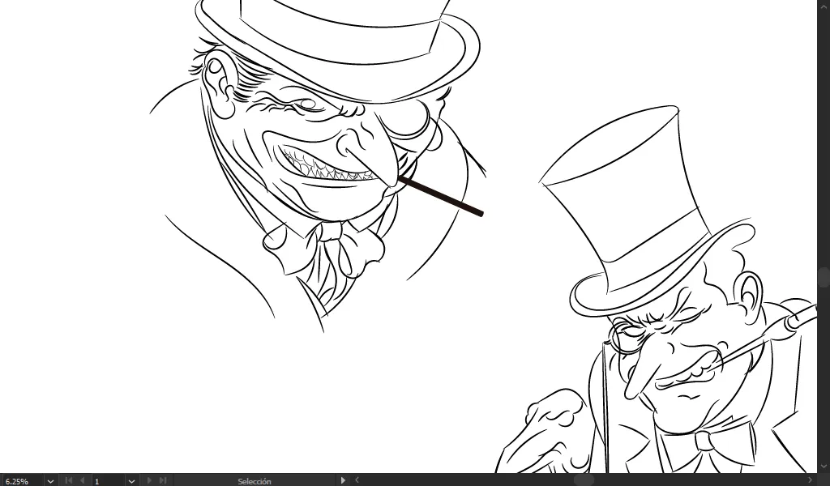Click the Selección status bar label
Image resolution: width=830 pixels, height=486 pixels.
point(255,481)
